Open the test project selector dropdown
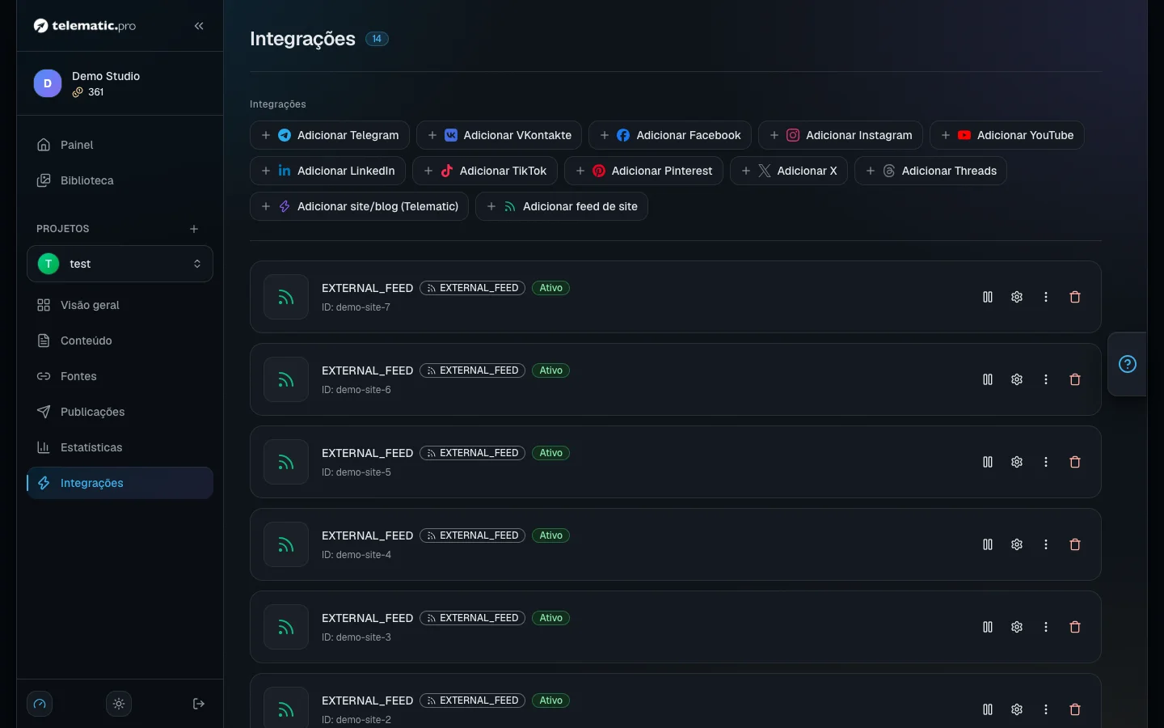This screenshot has width=1164, height=728. [120, 264]
